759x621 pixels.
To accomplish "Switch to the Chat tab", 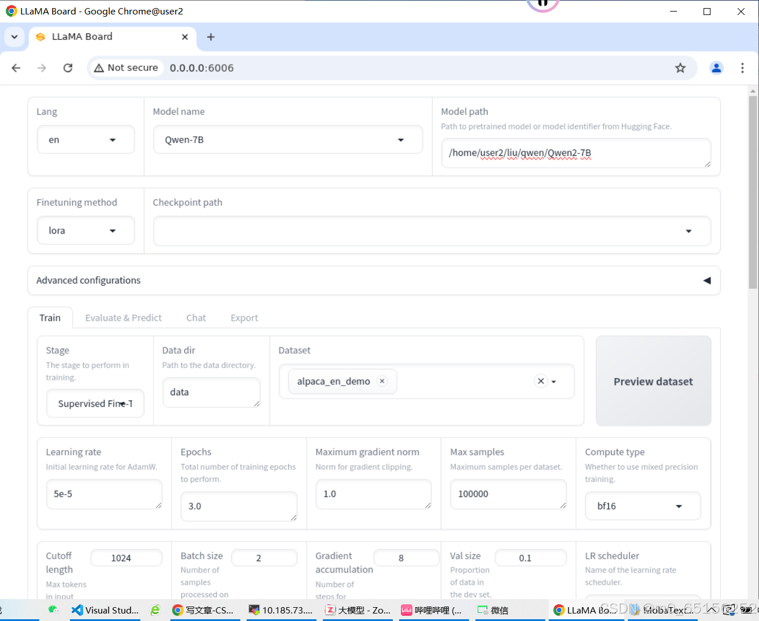I will pyautogui.click(x=196, y=318).
